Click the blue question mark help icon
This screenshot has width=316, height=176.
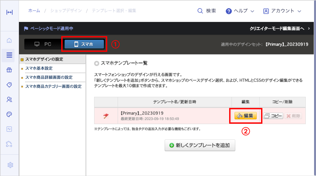tap(229, 11)
